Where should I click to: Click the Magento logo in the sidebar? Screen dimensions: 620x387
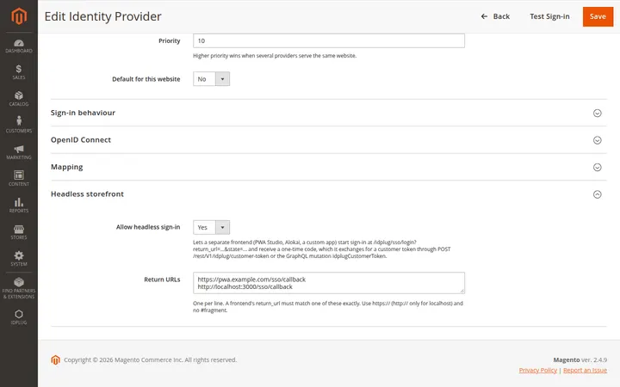point(19,16)
